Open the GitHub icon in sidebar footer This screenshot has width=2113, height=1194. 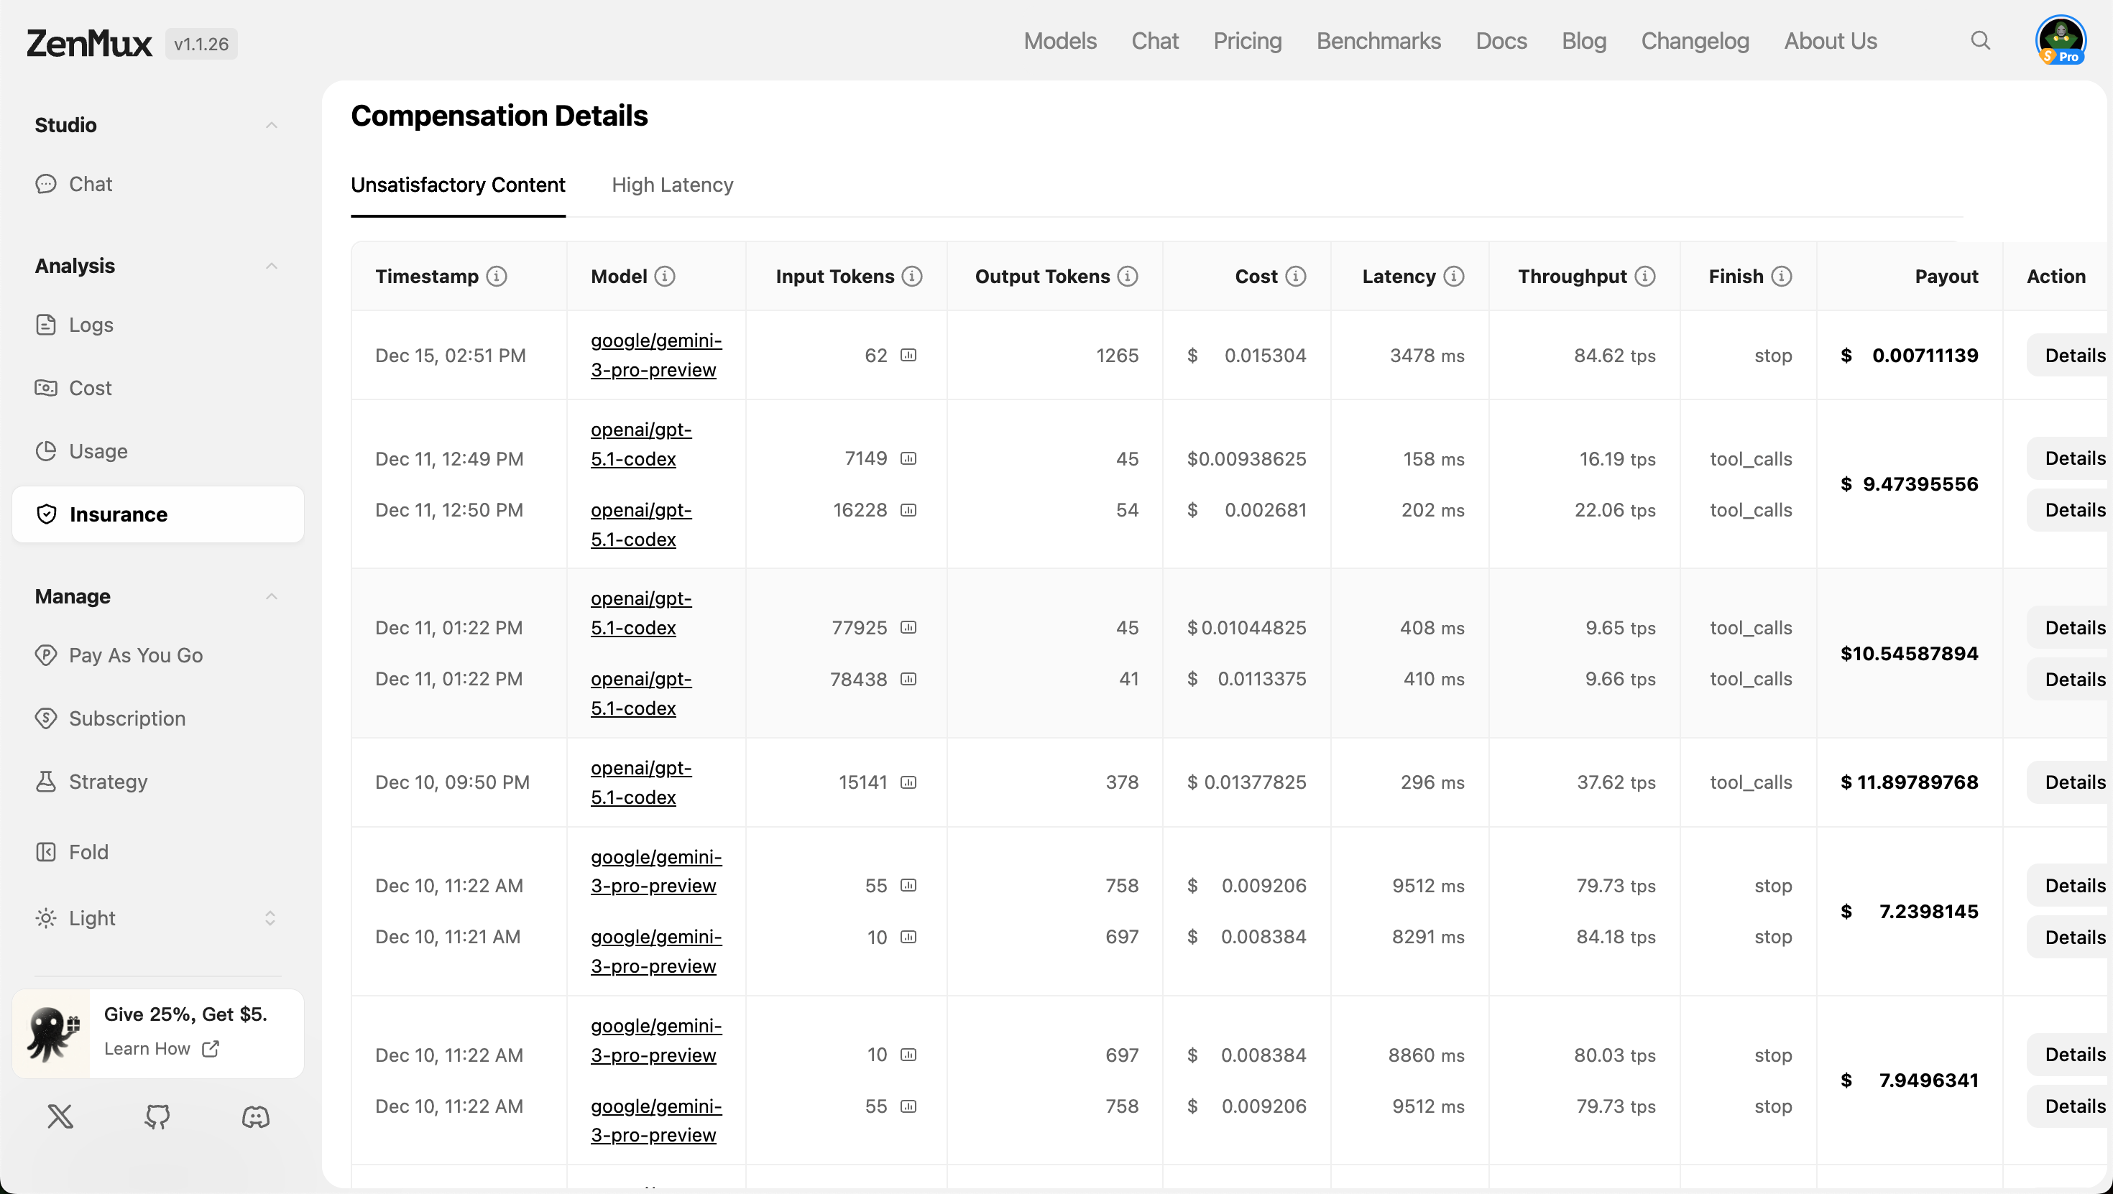(x=157, y=1116)
